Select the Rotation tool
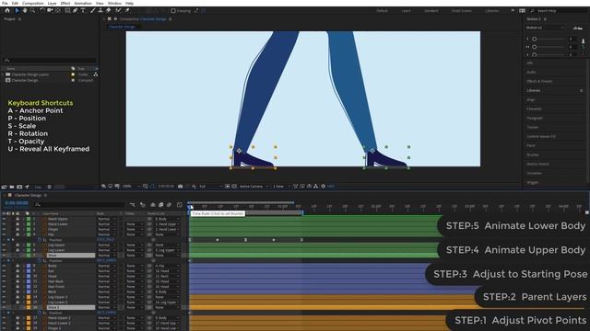590x331 pixels. point(42,11)
